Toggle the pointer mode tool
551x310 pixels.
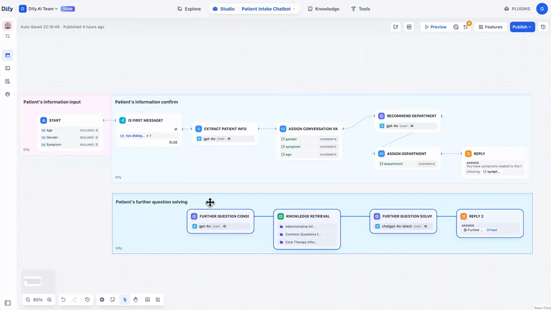[124, 300]
